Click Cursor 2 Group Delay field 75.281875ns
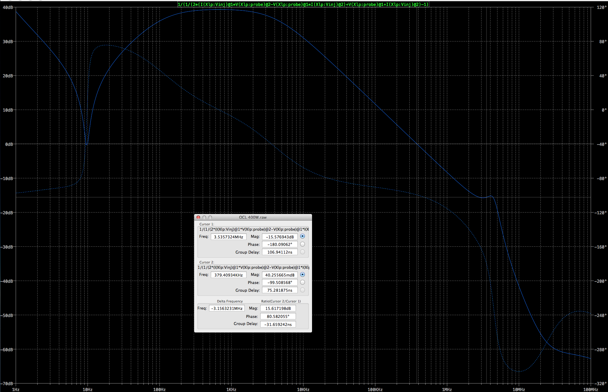 coord(280,290)
